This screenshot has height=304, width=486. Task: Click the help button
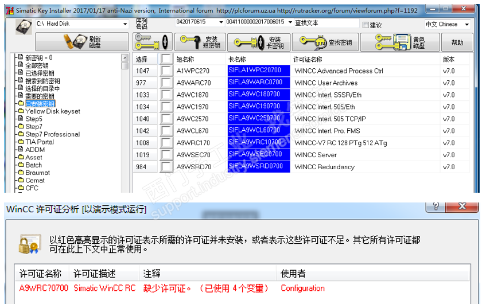[x=457, y=42]
